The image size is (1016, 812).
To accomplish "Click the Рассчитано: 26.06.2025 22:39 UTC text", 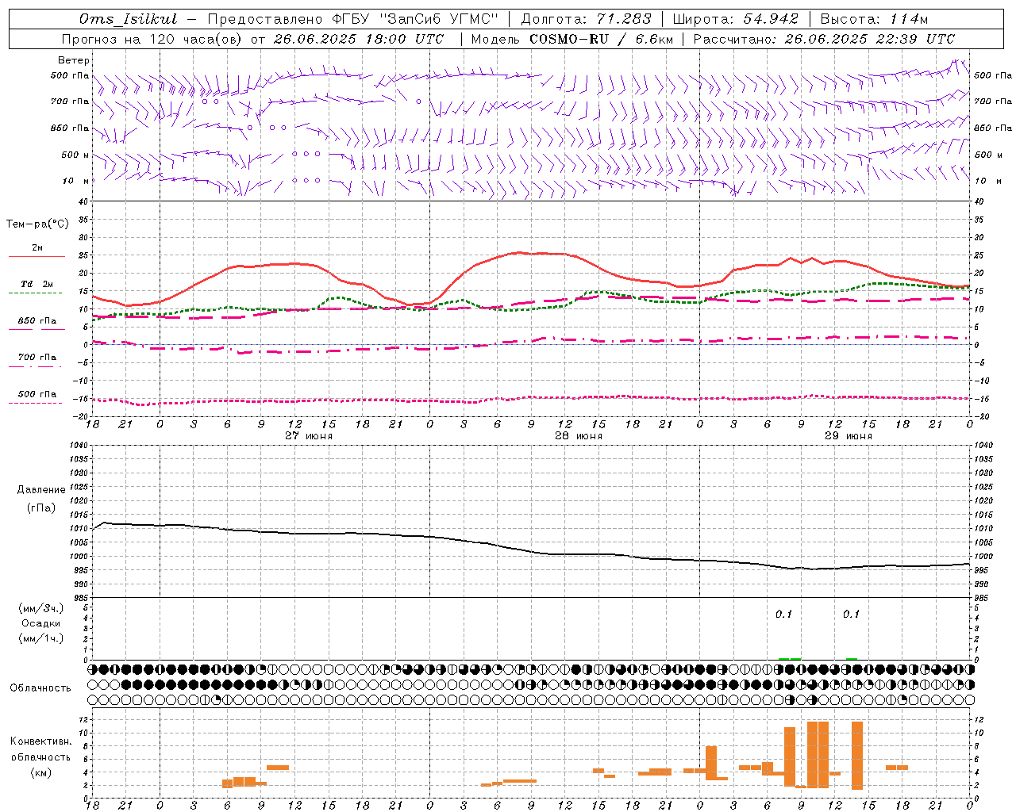I will coord(824,39).
